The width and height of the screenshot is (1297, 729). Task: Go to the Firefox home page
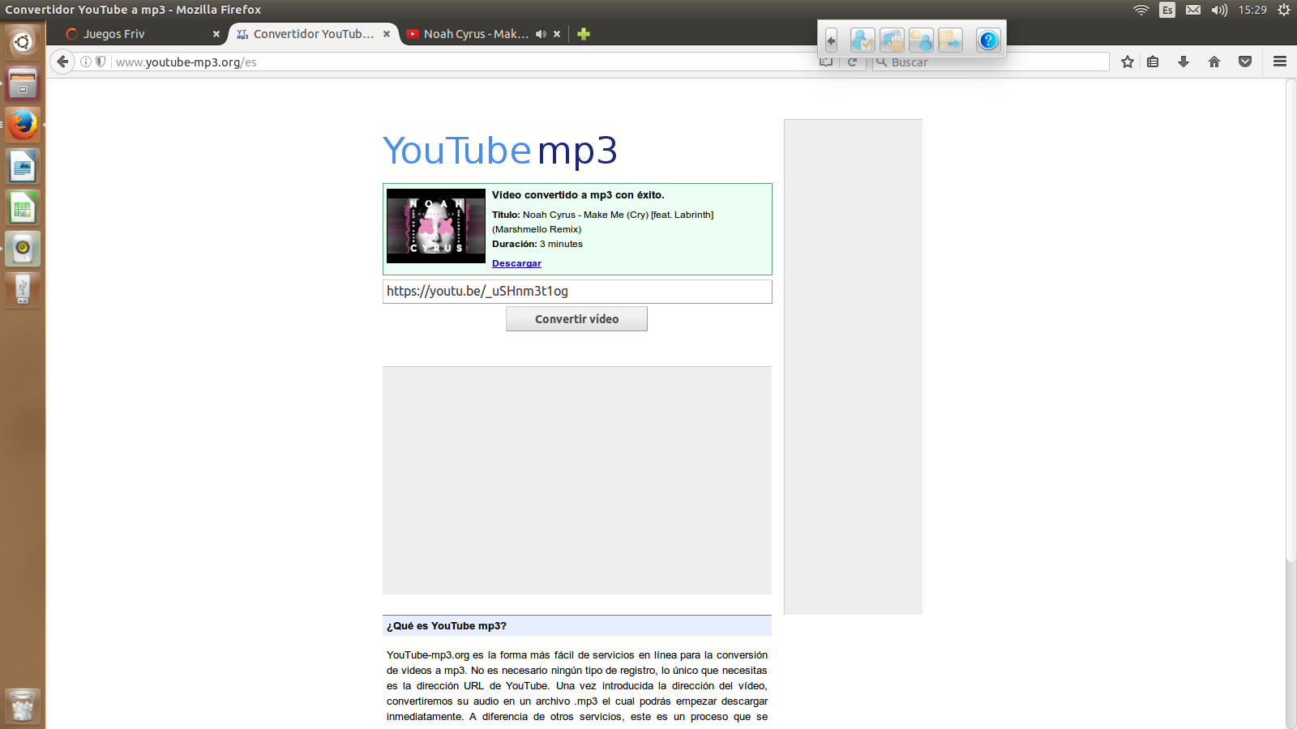(1214, 62)
